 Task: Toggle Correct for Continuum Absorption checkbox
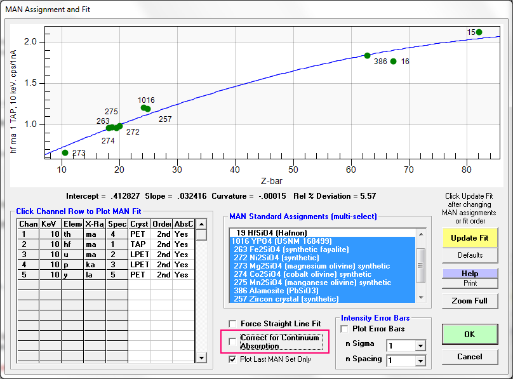click(x=233, y=342)
